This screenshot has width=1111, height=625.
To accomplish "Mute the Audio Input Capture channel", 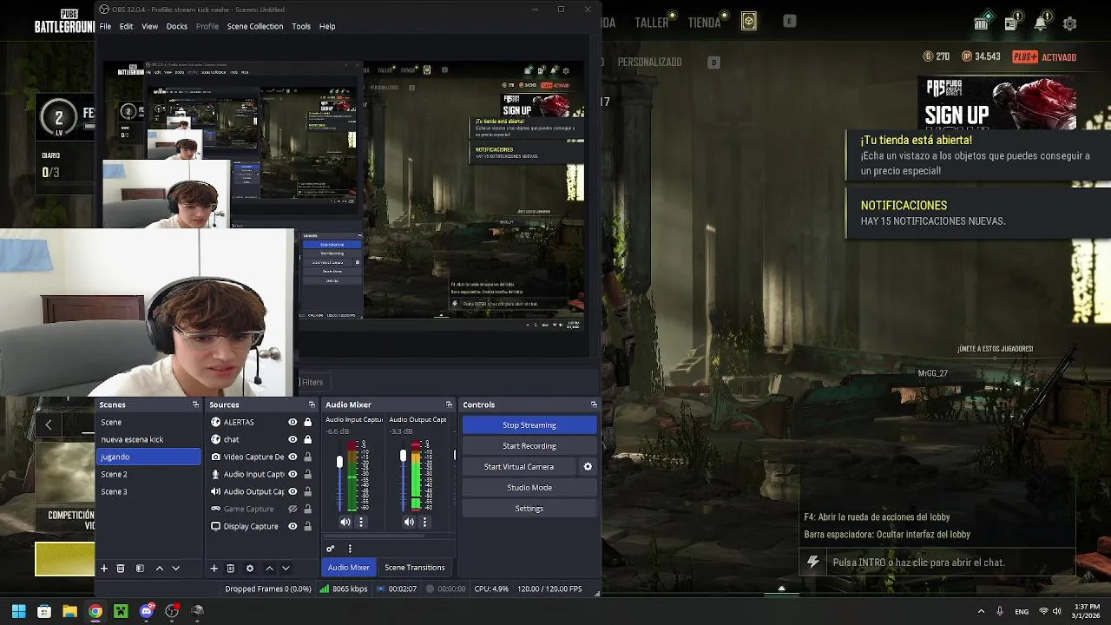I will 345,522.
